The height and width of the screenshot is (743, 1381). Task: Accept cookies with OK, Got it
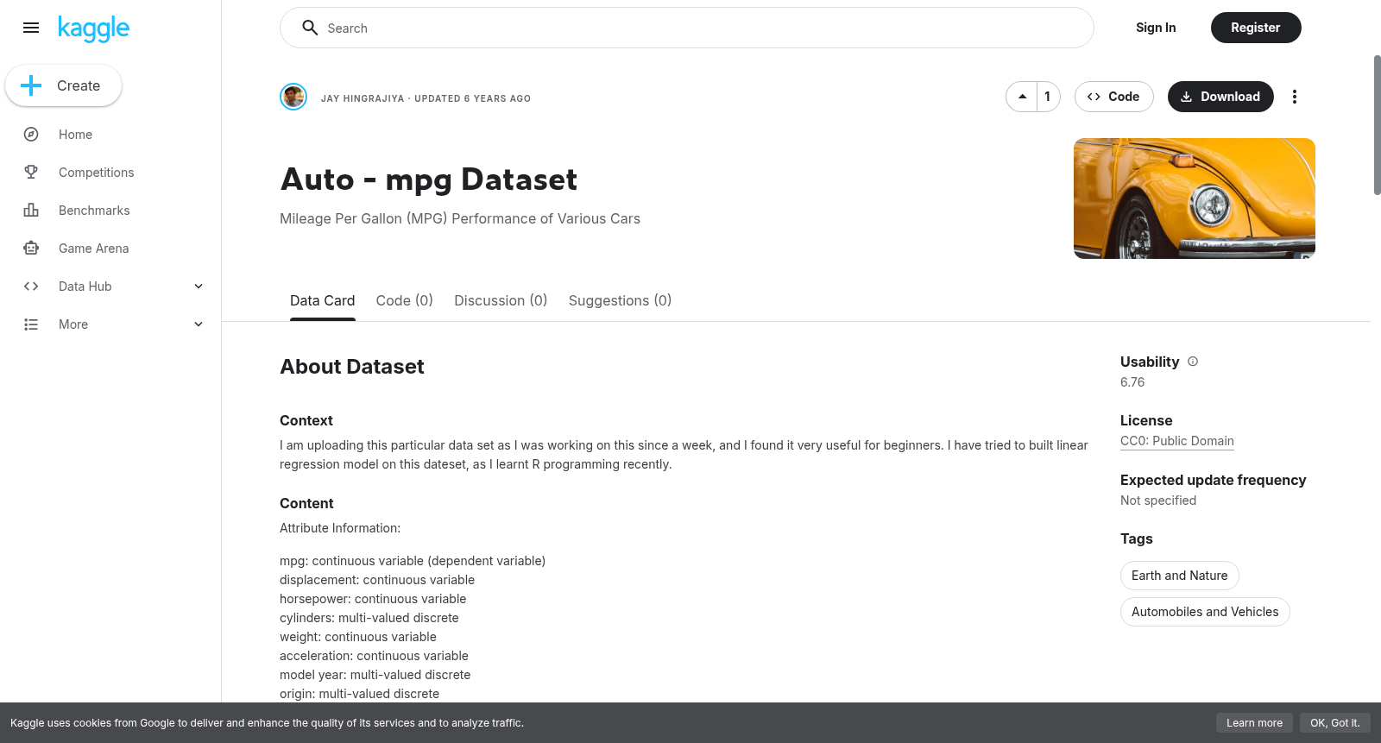(1334, 723)
